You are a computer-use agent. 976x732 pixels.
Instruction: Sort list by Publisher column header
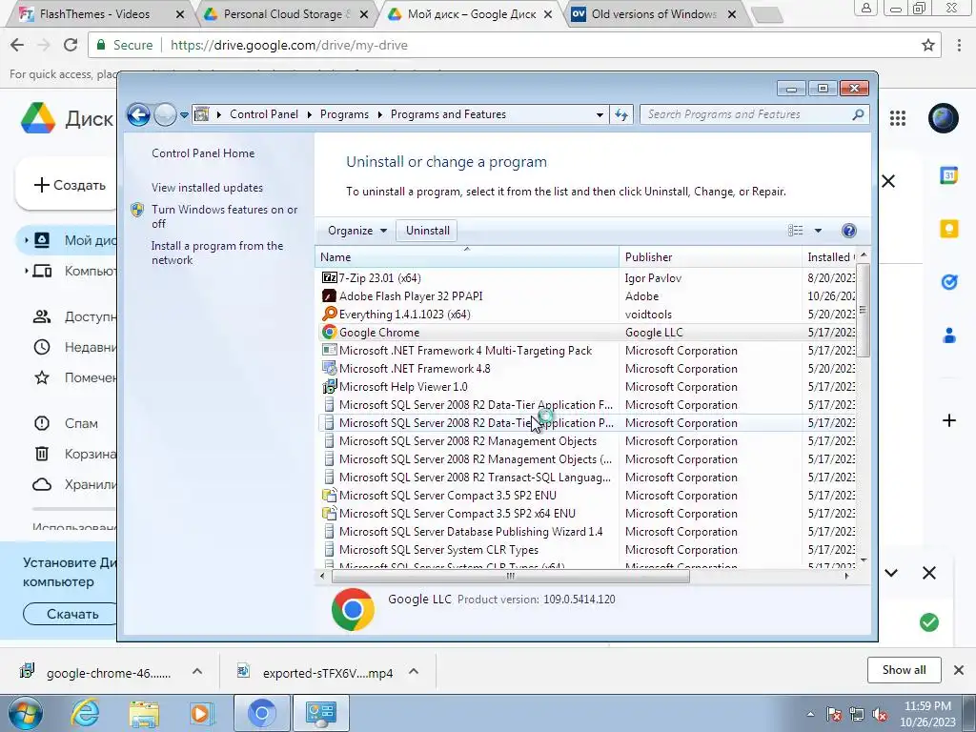[710, 257]
